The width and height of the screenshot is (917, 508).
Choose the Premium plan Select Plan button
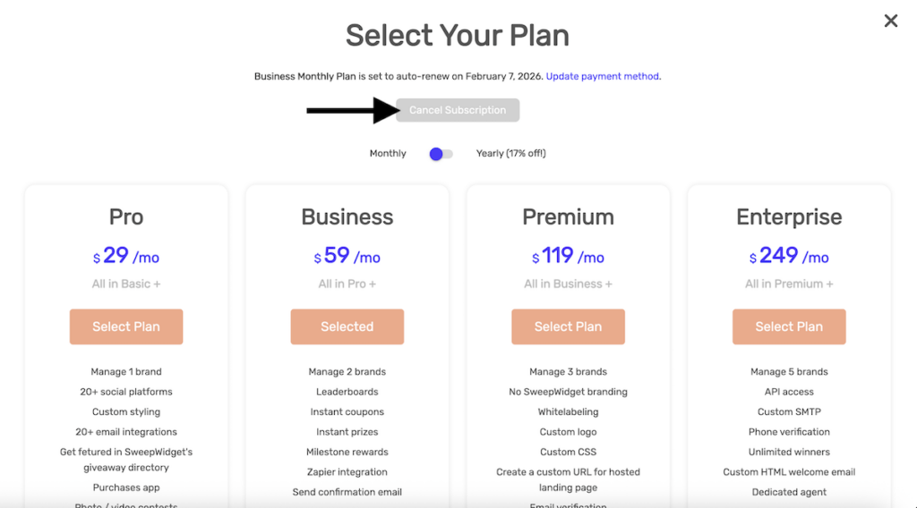568,326
